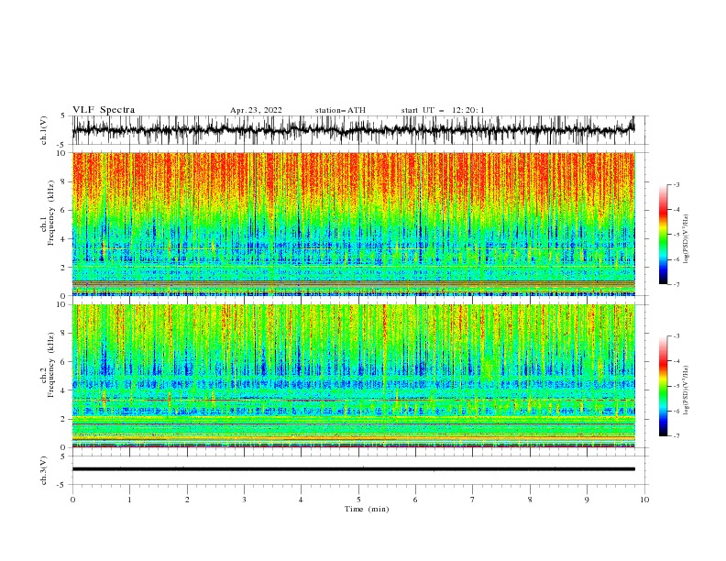Click the time-axis tick label "7"
This screenshot has width=726, height=561.
[473, 500]
